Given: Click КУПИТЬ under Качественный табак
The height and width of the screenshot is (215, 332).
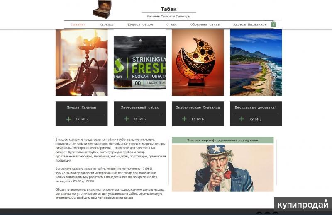Looking at the screenshot, I should click(x=140, y=119).
